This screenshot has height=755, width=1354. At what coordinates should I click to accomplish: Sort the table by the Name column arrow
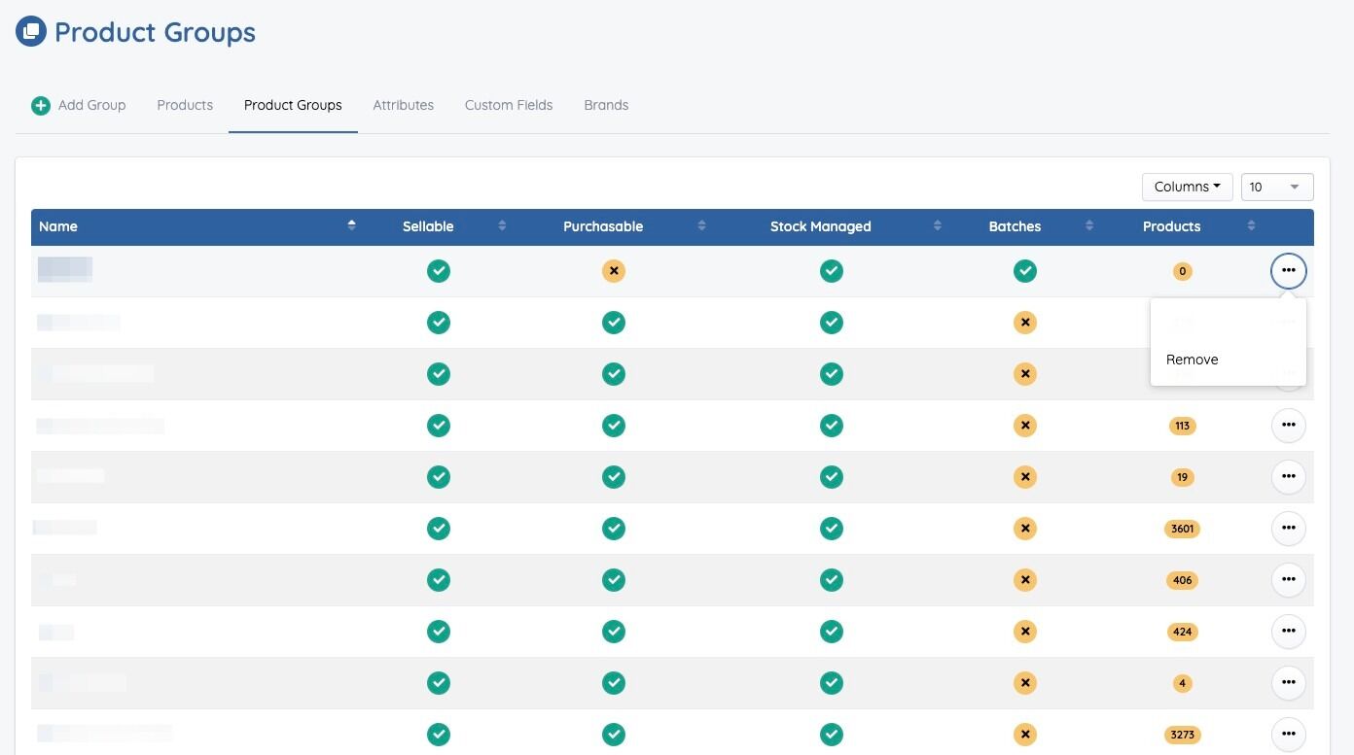(351, 226)
